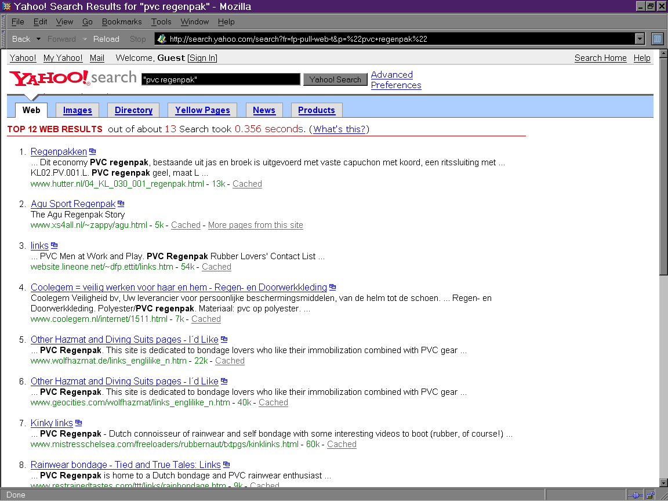
Task: Open the Forward button history dropdown arrow
Action: (x=84, y=39)
